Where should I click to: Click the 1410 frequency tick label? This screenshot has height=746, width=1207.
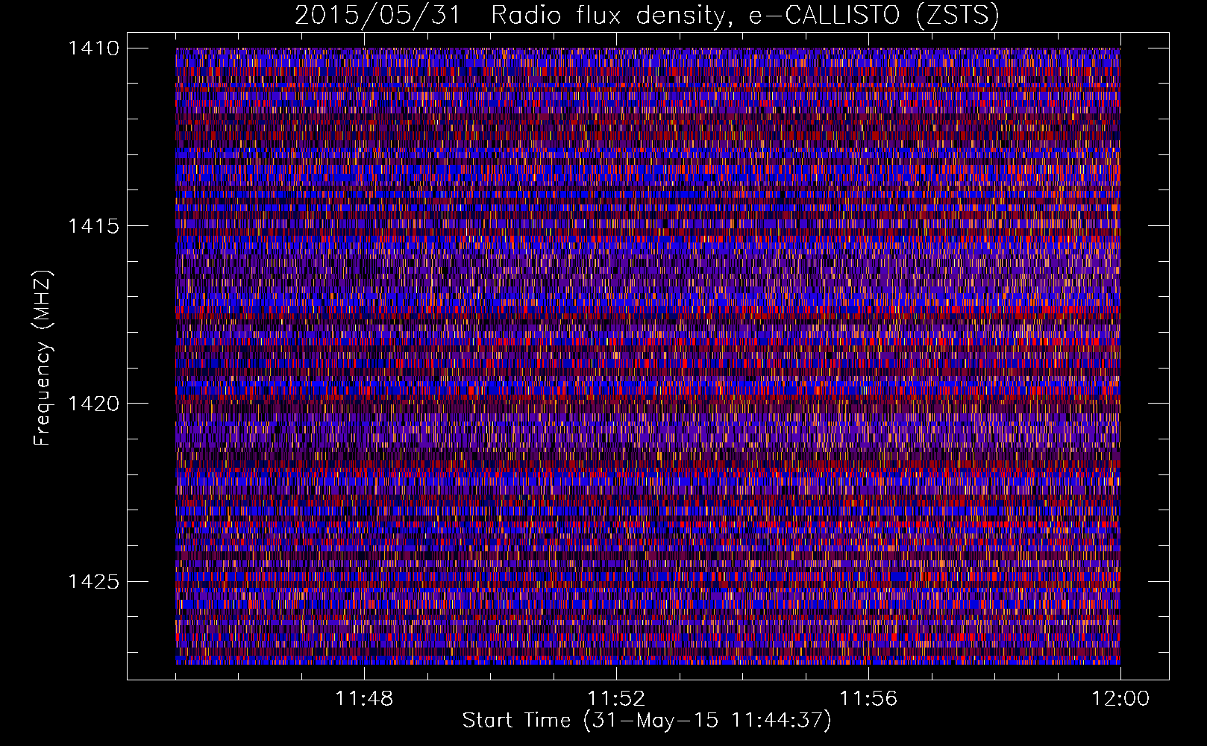tap(93, 48)
